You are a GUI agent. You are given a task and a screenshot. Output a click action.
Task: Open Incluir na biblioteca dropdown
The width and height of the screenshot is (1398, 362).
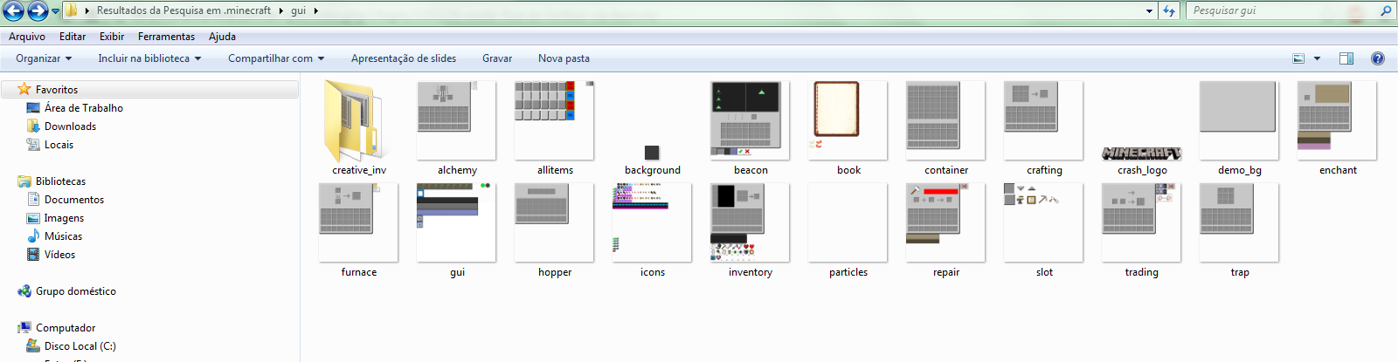pyautogui.click(x=149, y=58)
